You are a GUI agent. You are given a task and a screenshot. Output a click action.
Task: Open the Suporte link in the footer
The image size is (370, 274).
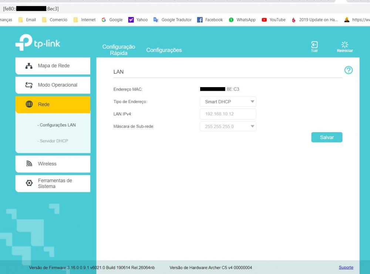click(x=346, y=267)
